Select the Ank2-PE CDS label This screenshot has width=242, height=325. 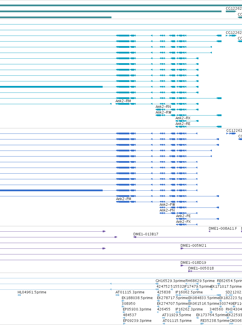183,216
